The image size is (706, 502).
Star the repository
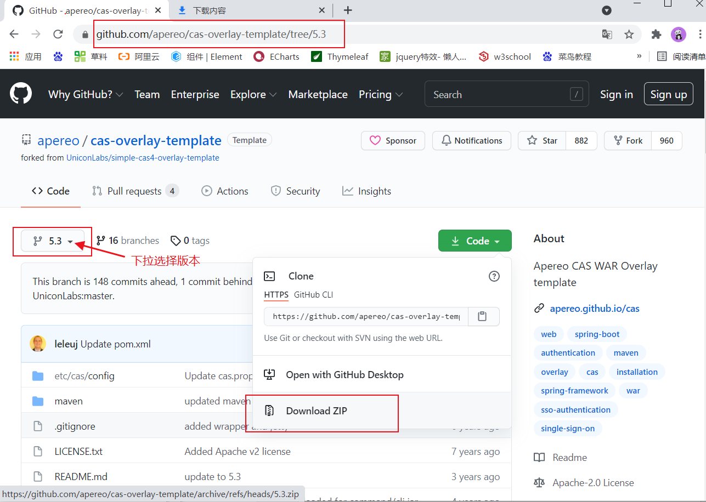coord(542,141)
